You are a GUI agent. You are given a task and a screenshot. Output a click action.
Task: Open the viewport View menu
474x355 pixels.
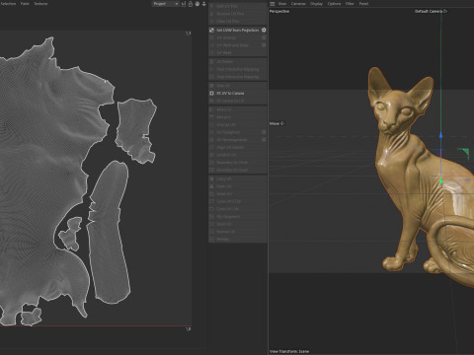pyautogui.click(x=282, y=4)
